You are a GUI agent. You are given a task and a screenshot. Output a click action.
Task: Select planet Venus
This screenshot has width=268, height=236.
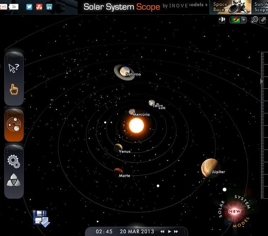tap(118, 147)
